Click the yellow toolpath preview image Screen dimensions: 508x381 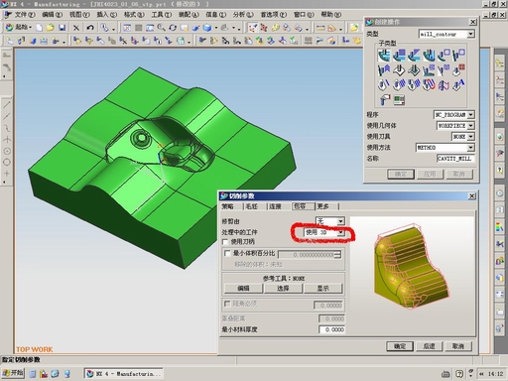pos(412,267)
